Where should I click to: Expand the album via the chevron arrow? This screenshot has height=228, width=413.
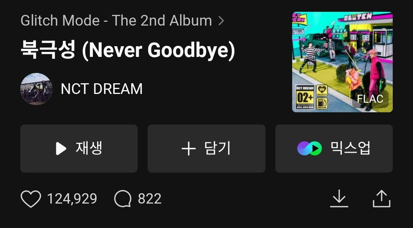point(221,21)
